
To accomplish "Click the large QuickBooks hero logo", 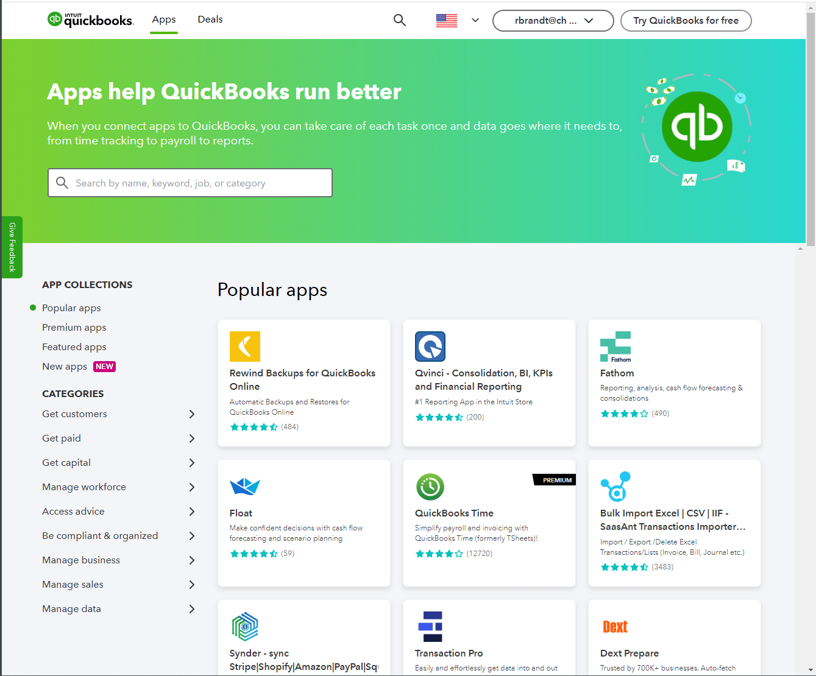I will [697, 127].
